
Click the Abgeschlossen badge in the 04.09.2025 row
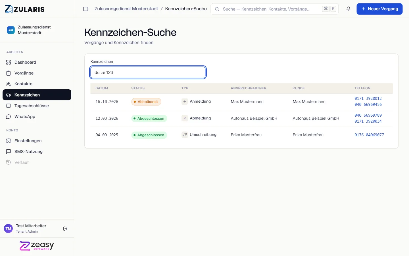[x=149, y=135]
